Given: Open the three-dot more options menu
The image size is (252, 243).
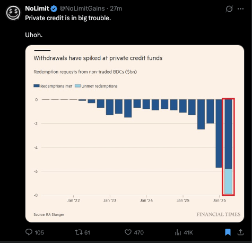Looking at the screenshot, I should [x=240, y=8].
